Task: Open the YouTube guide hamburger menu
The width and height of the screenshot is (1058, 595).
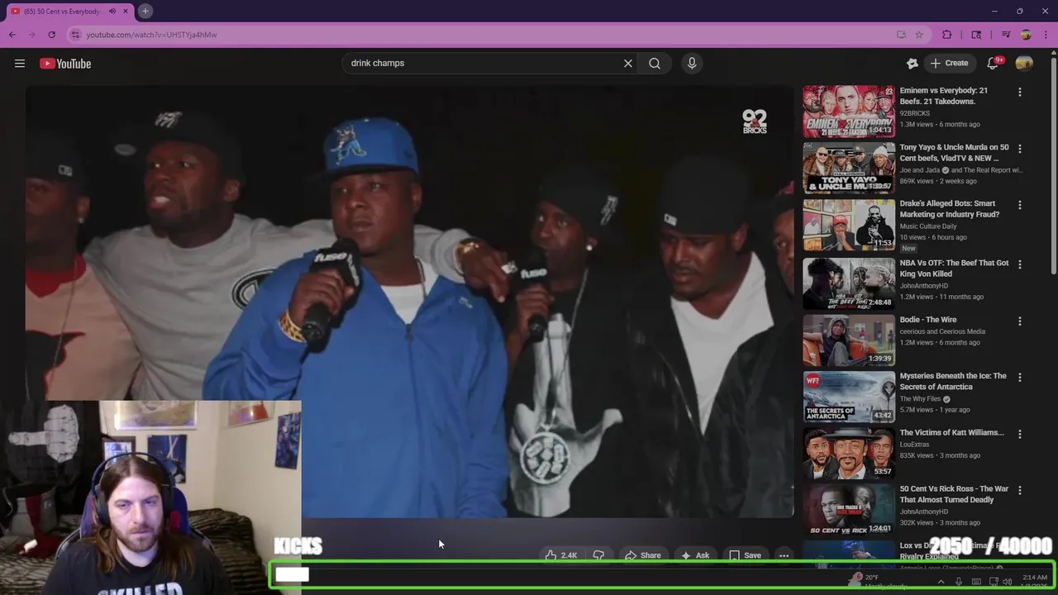Action: click(x=20, y=64)
